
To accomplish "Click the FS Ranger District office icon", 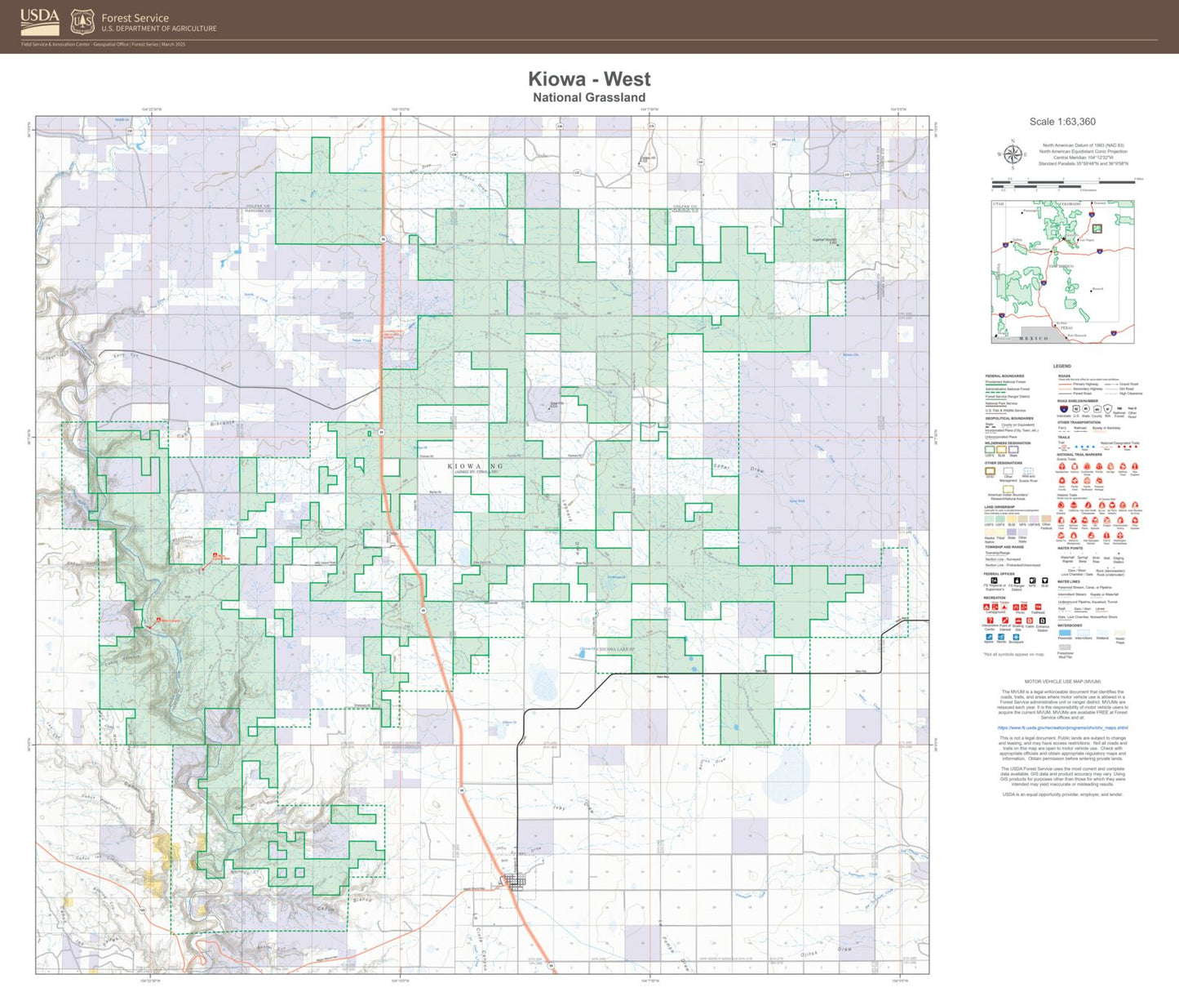I will click(x=1017, y=581).
